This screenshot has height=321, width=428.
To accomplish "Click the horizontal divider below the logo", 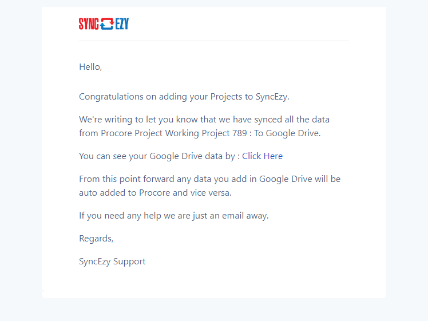I will click(x=214, y=41).
